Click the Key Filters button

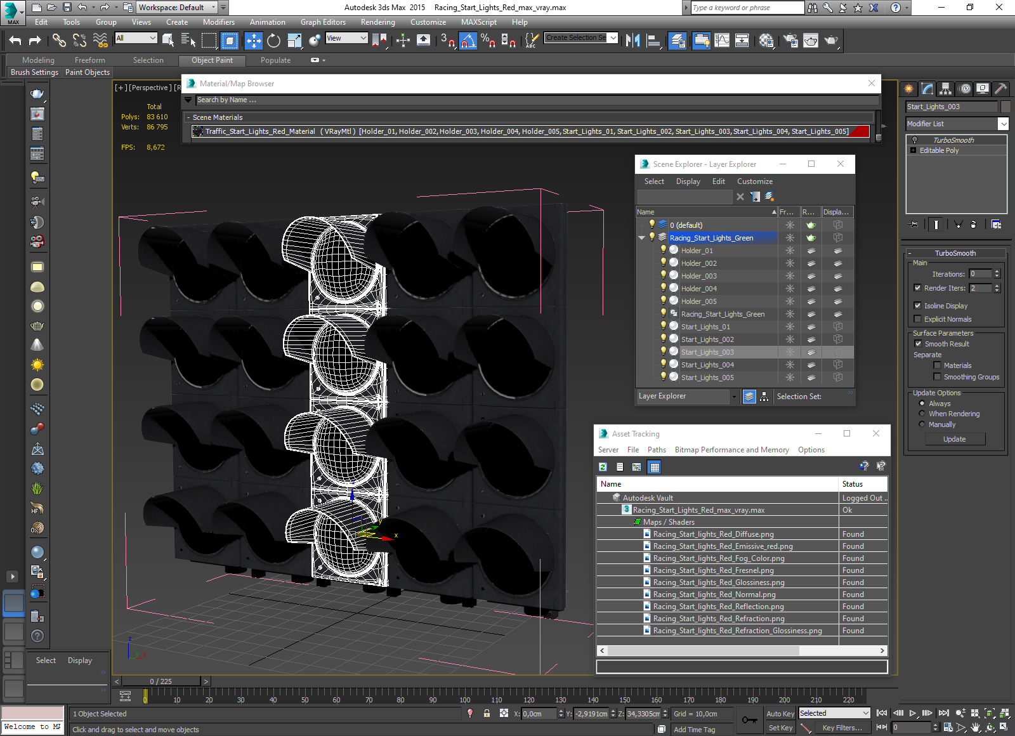click(842, 728)
